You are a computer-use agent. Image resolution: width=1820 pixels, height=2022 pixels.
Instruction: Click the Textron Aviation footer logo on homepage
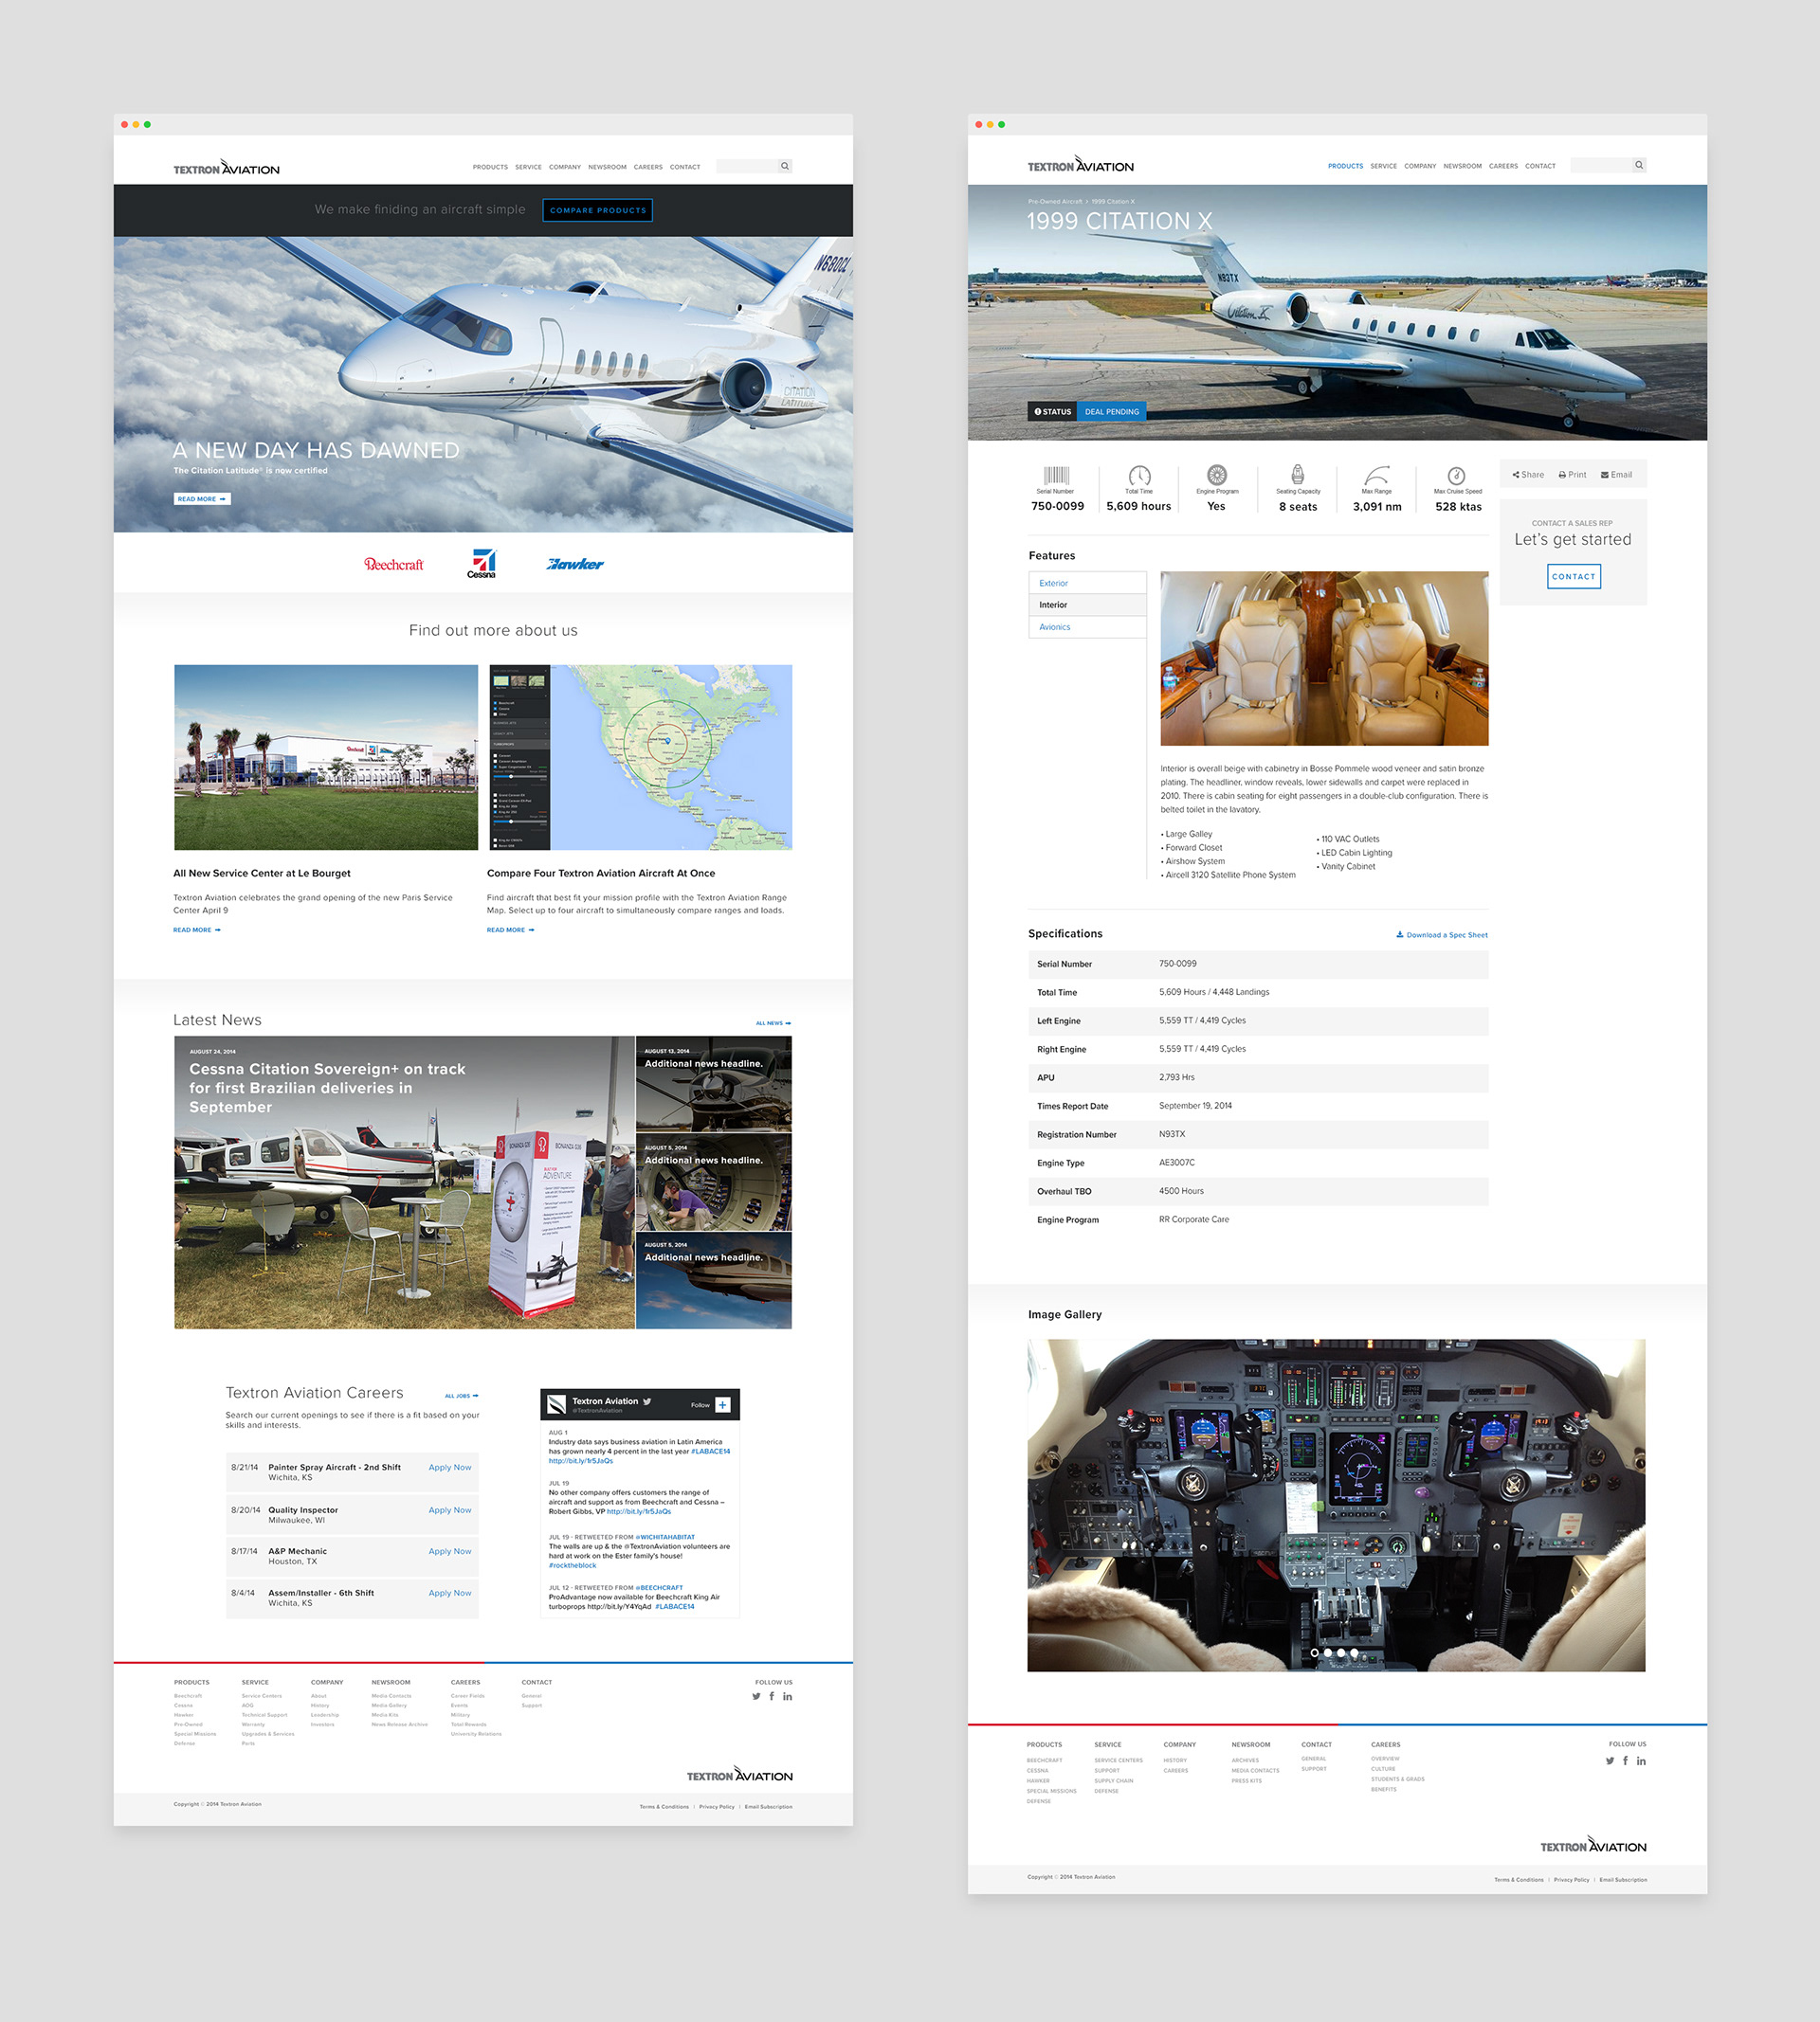(740, 1775)
